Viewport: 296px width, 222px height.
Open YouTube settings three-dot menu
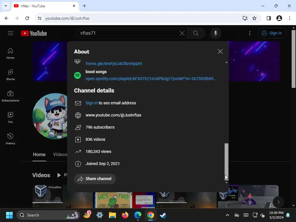click(x=249, y=34)
